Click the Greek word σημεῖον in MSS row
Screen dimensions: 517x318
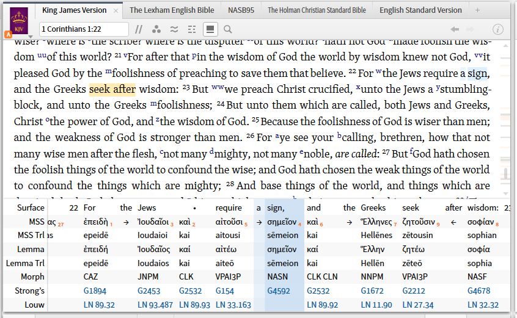tap(282, 222)
